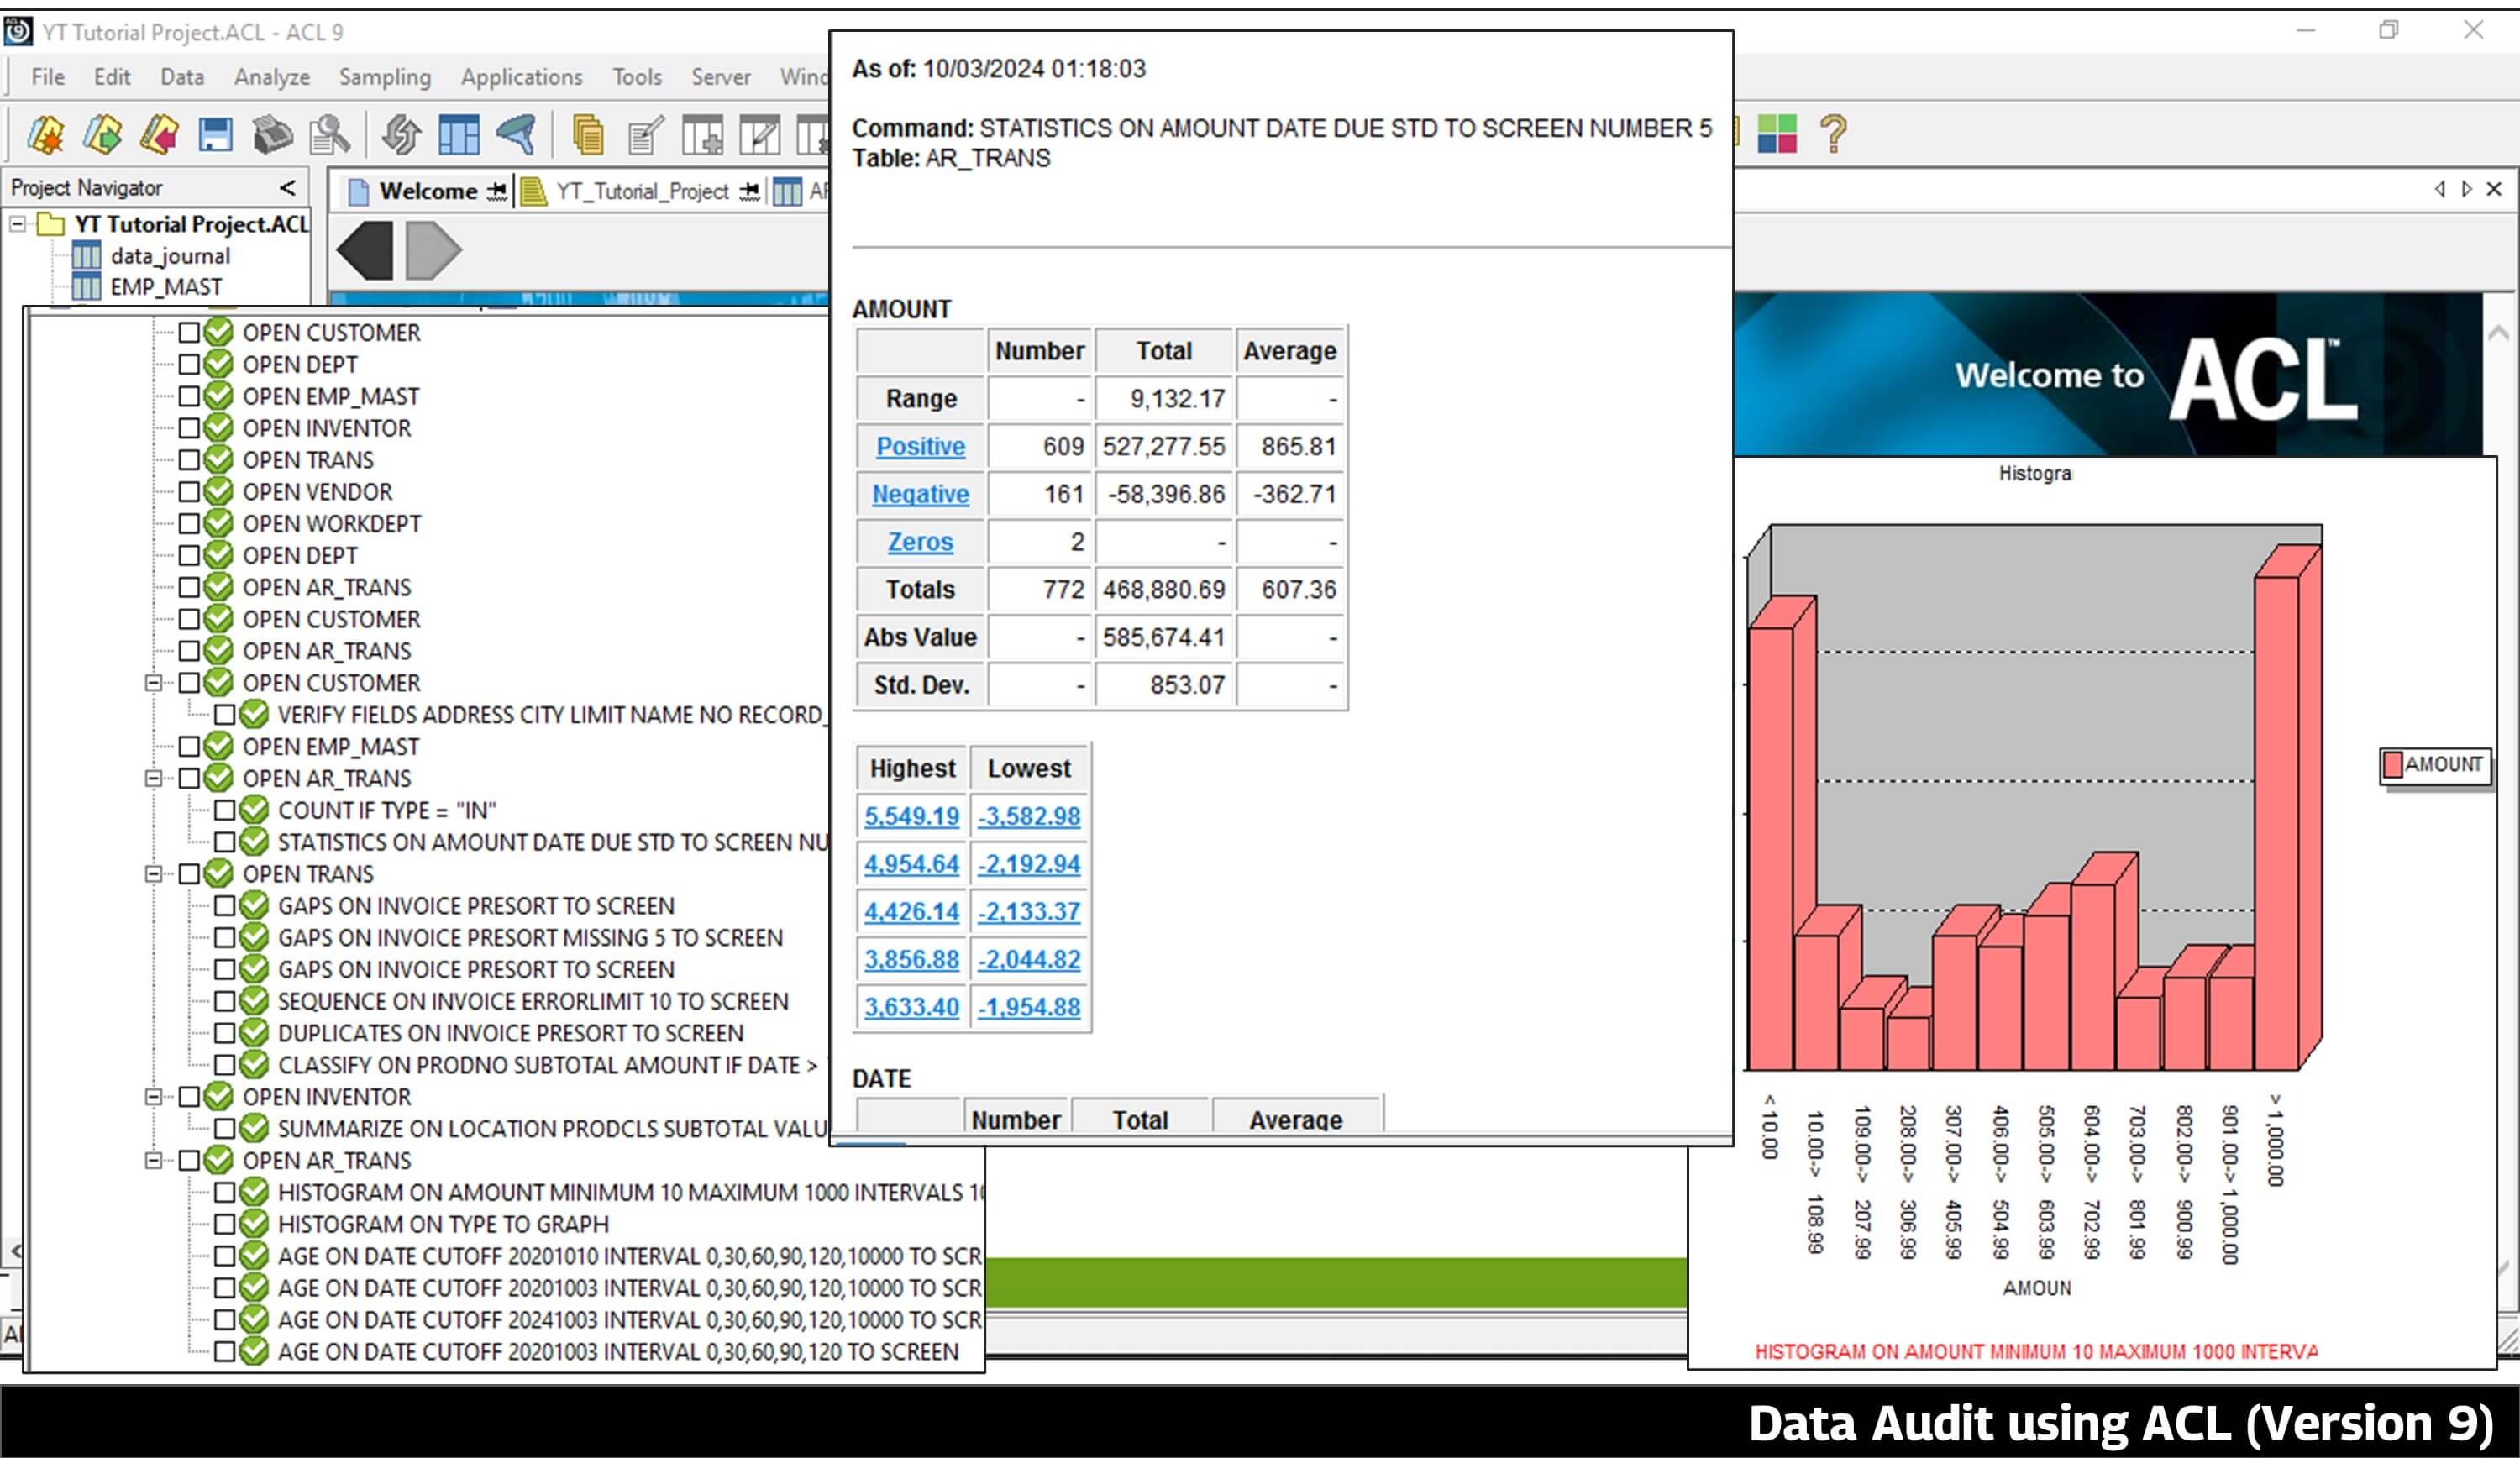
Task: Select the data_journal table in navigator
Action: 170,256
